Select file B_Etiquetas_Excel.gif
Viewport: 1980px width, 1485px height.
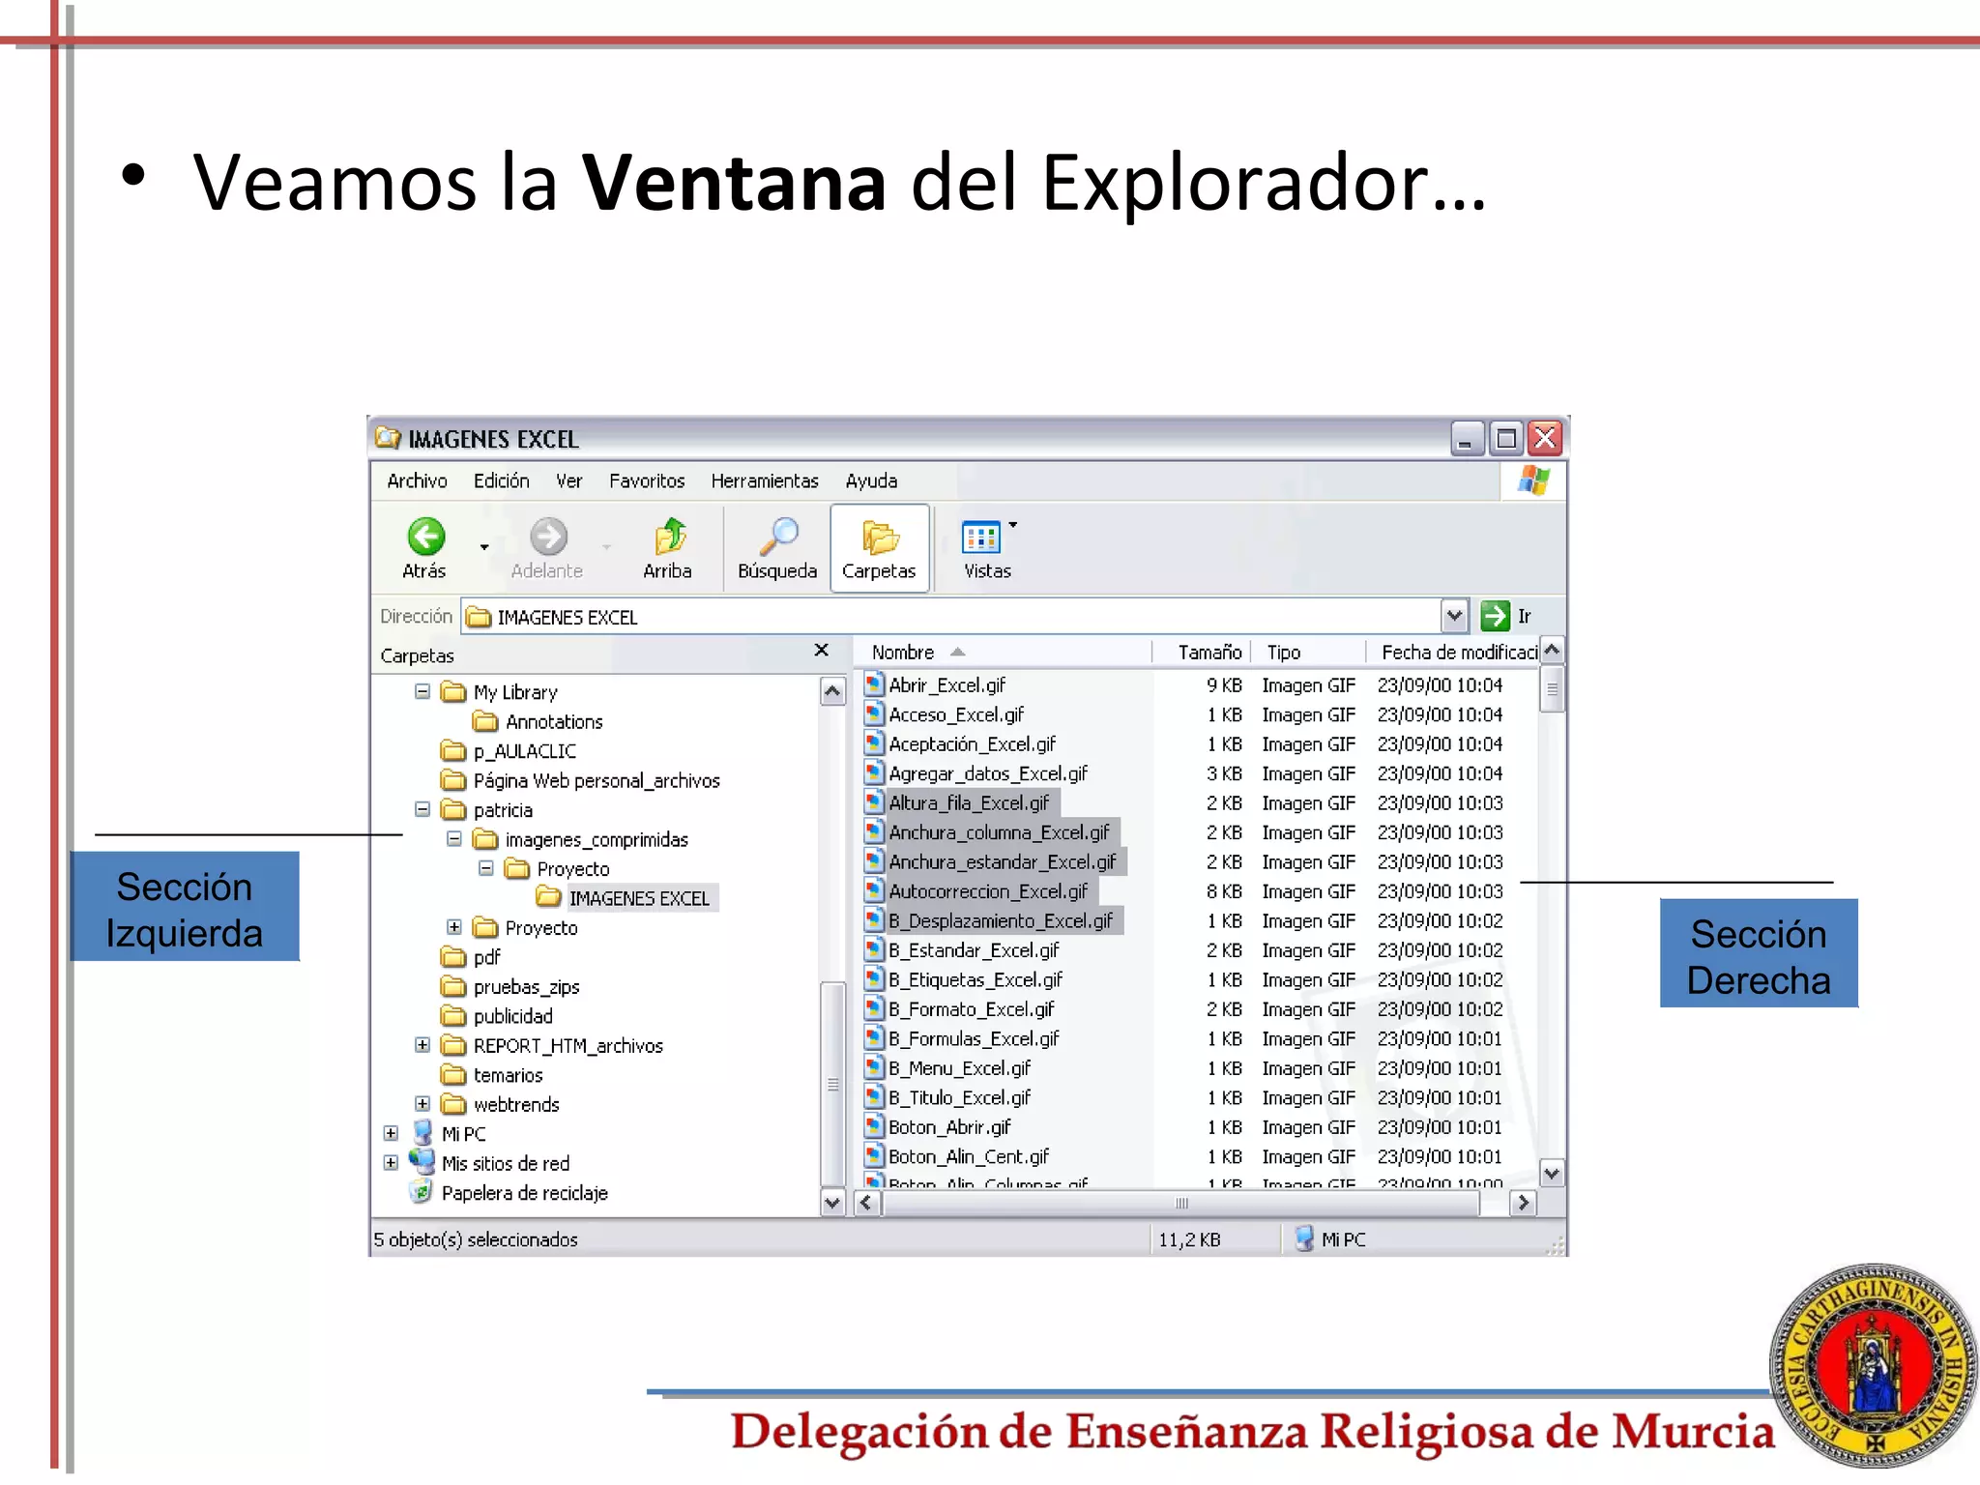click(x=975, y=979)
